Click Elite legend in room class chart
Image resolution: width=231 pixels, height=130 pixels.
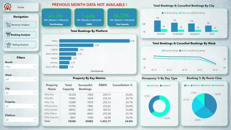(187, 85)
